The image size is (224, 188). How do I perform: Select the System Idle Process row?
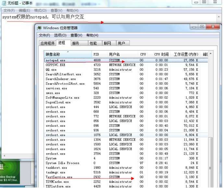point(126,163)
